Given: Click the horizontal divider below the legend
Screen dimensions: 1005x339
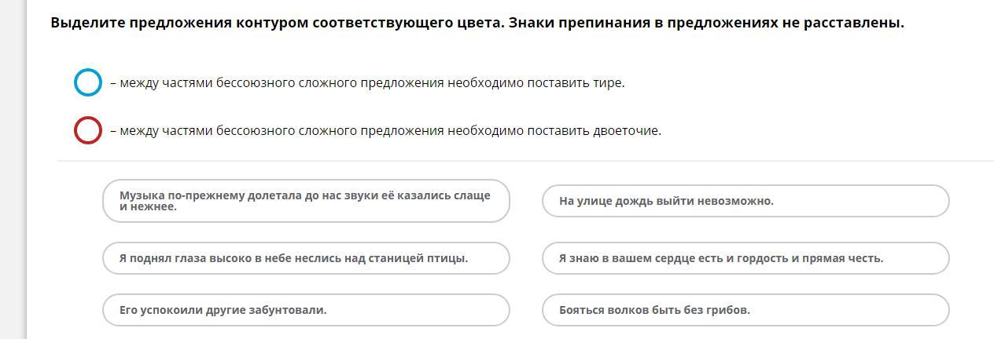Looking at the screenshot, I should coord(525,161).
